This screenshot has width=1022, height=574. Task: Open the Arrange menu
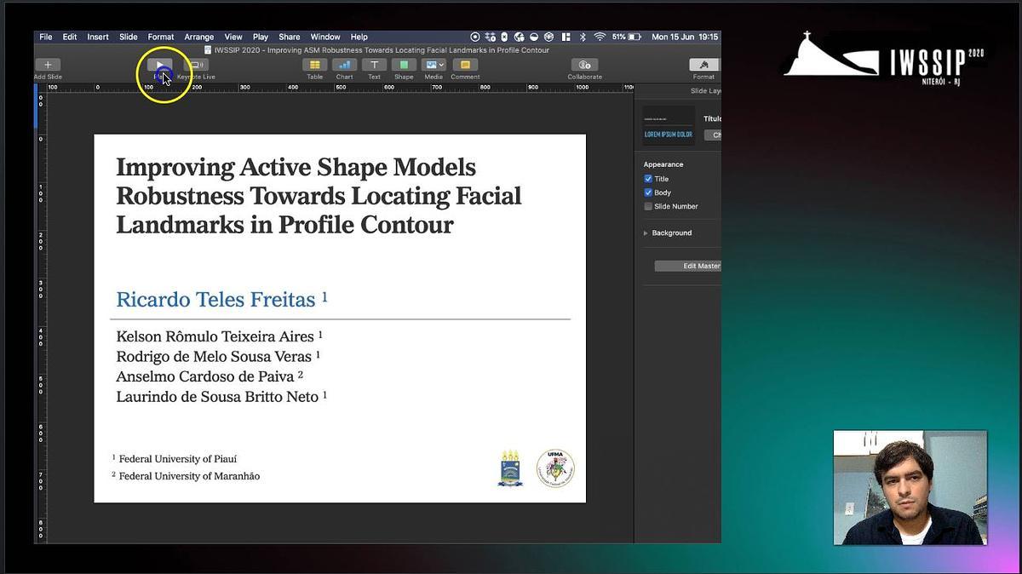tap(199, 37)
